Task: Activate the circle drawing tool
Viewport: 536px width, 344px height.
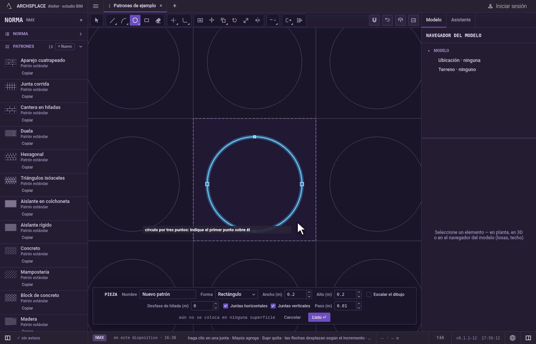Action: pyautogui.click(x=135, y=20)
